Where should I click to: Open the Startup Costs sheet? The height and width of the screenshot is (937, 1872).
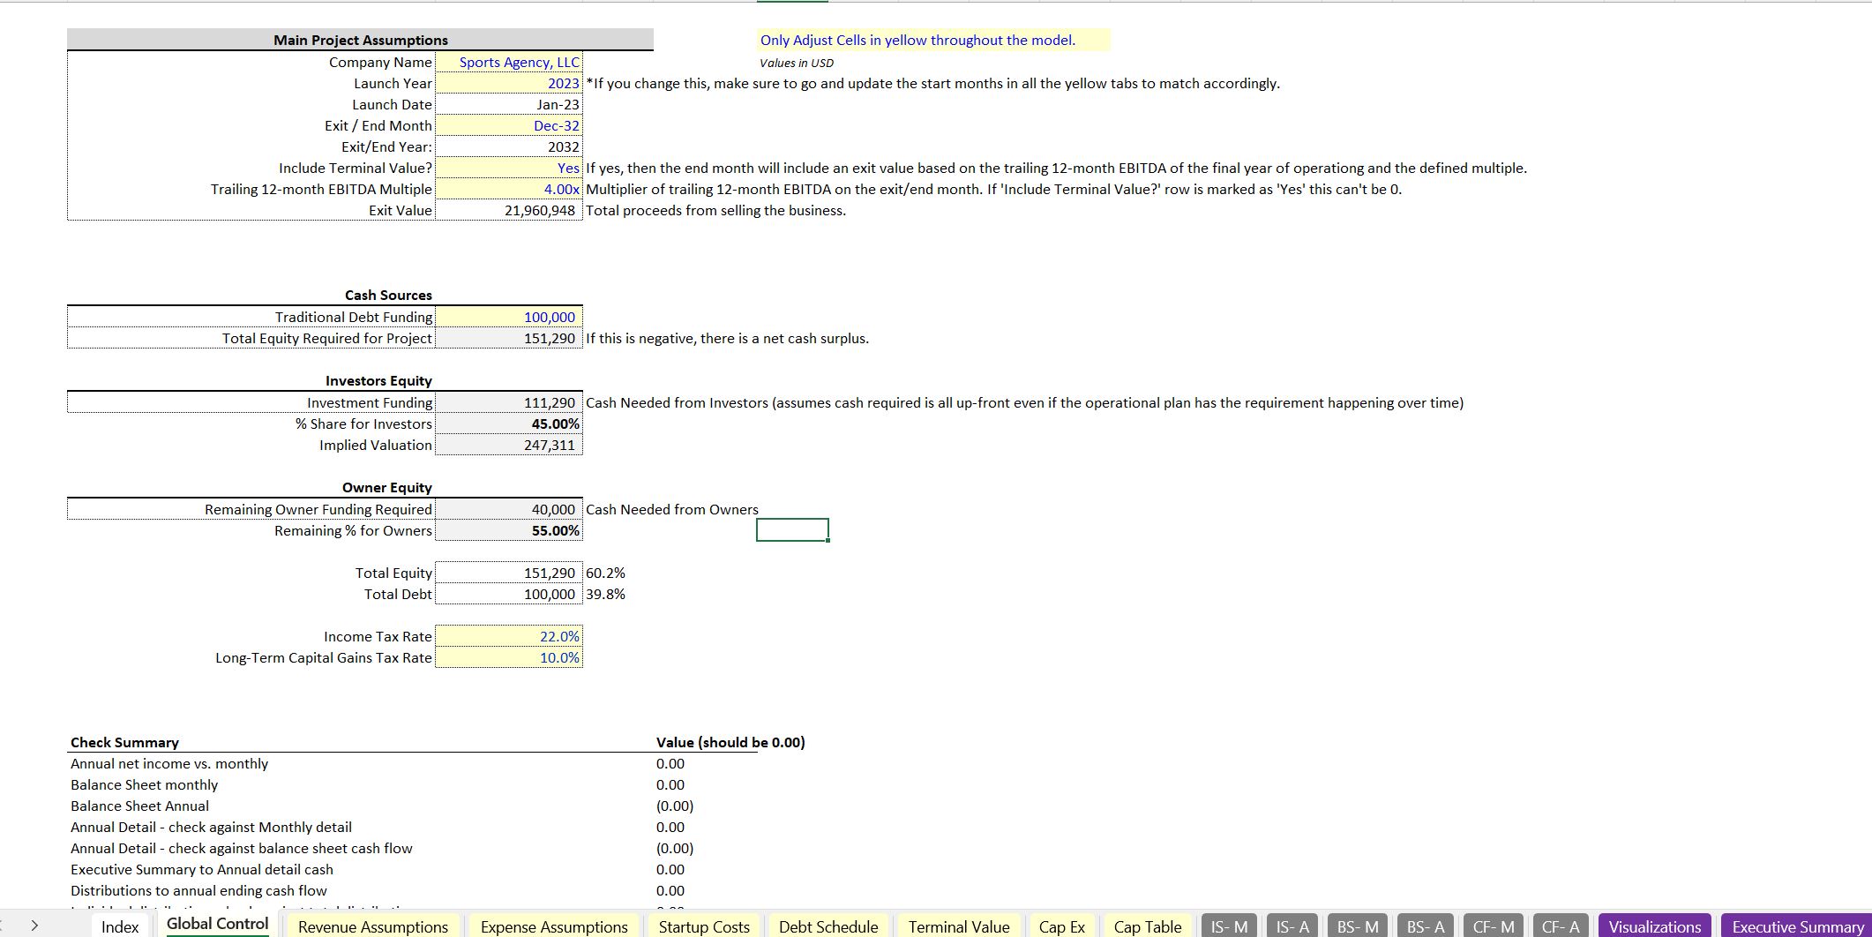[702, 926]
